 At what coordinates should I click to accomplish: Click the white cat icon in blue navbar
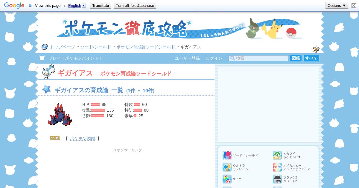click(x=42, y=58)
